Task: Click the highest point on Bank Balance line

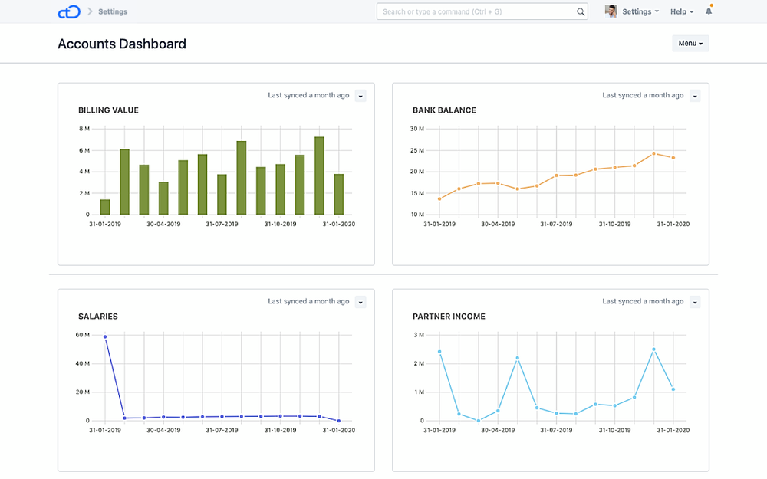Action: pos(653,153)
